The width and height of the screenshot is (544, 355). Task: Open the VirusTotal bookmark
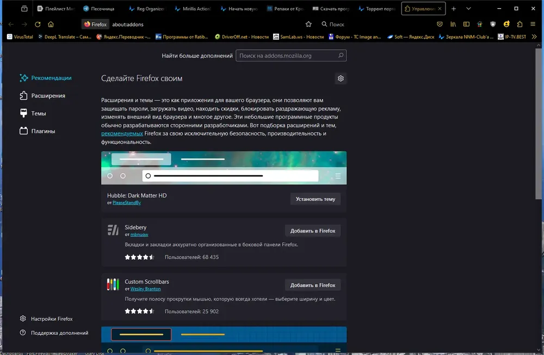click(20, 37)
